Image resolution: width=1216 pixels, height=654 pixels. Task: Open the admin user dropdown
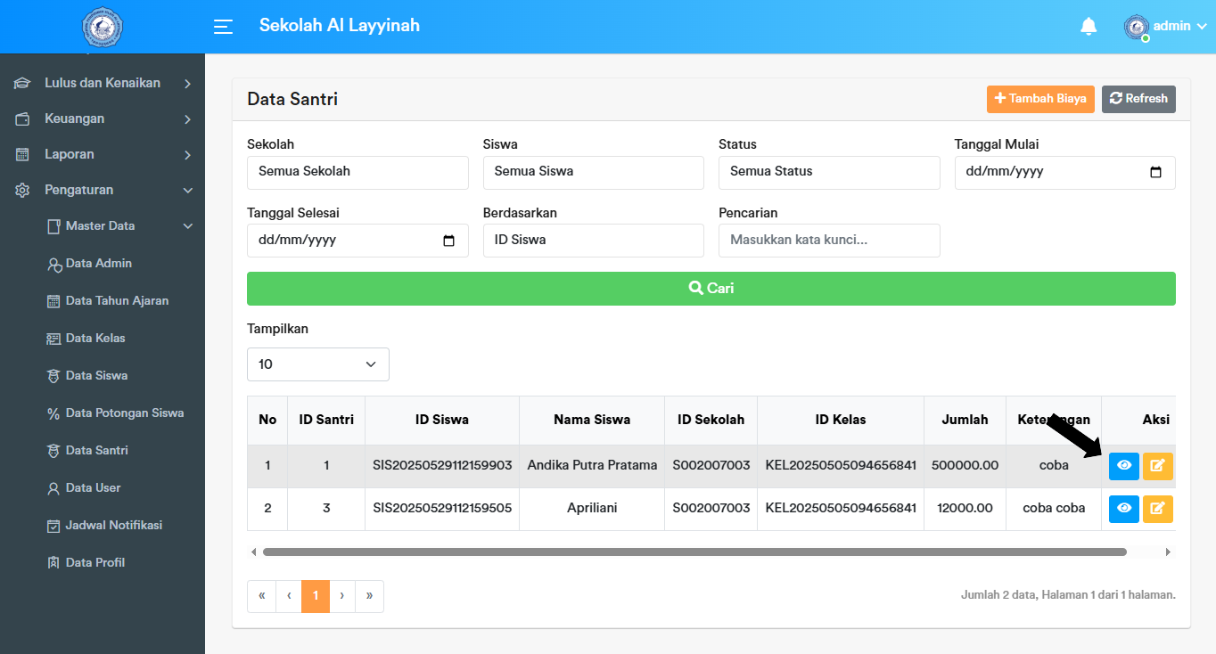coord(1170,27)
